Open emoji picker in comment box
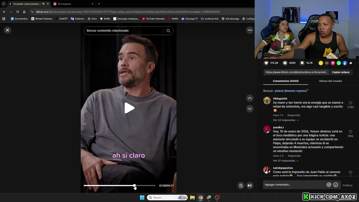This screenshot has width=359, height=202. coord(336,185)
